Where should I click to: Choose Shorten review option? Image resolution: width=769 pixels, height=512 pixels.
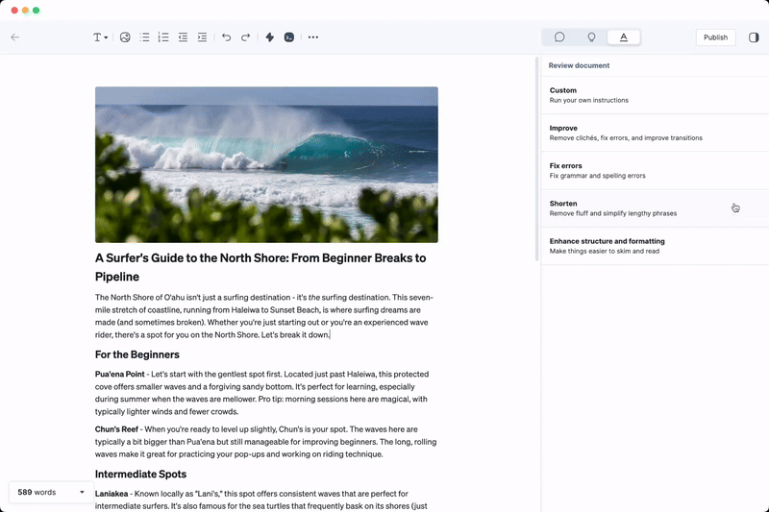(655, 208)
